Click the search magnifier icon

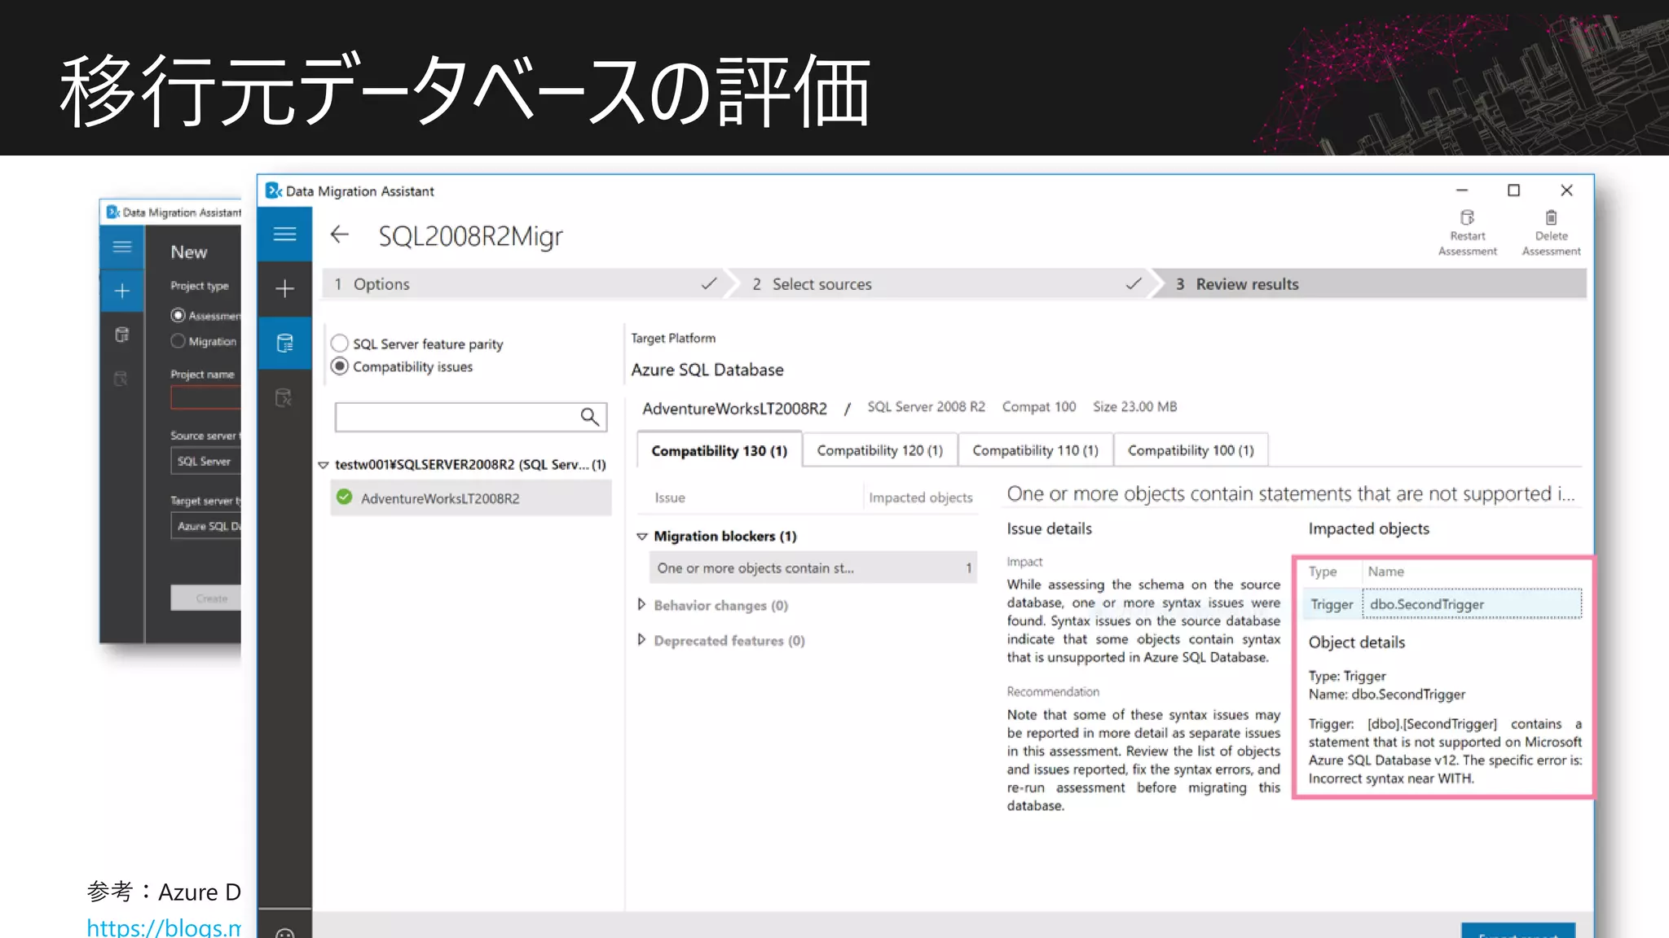coord(589,417)
